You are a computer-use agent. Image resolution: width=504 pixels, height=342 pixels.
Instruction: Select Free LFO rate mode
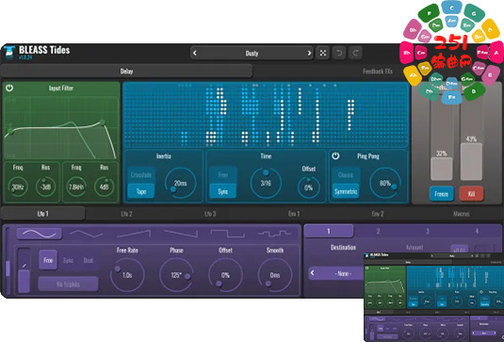pyautogui.click(x=48, y=260)
